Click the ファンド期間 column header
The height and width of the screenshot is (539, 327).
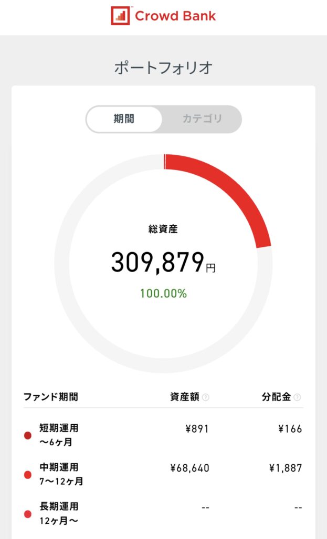tap(51, 397)
